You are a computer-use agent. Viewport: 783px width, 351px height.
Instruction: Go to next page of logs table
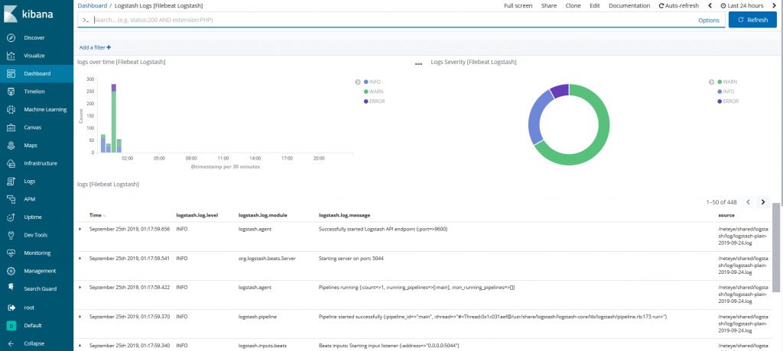tap(762, 202)
